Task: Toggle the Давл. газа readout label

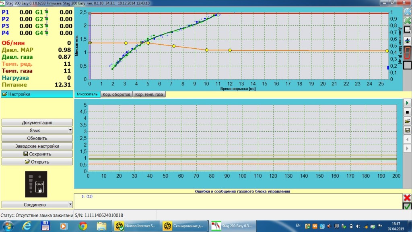Action: (17, 57)
